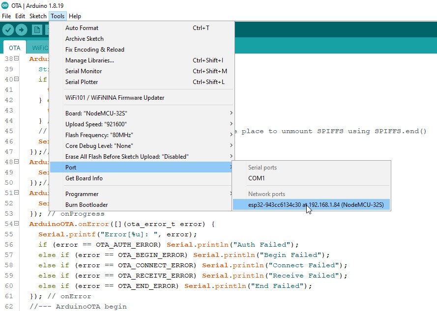Choose Burn Bootloader
Screen dimensions: 437x311
142,205
